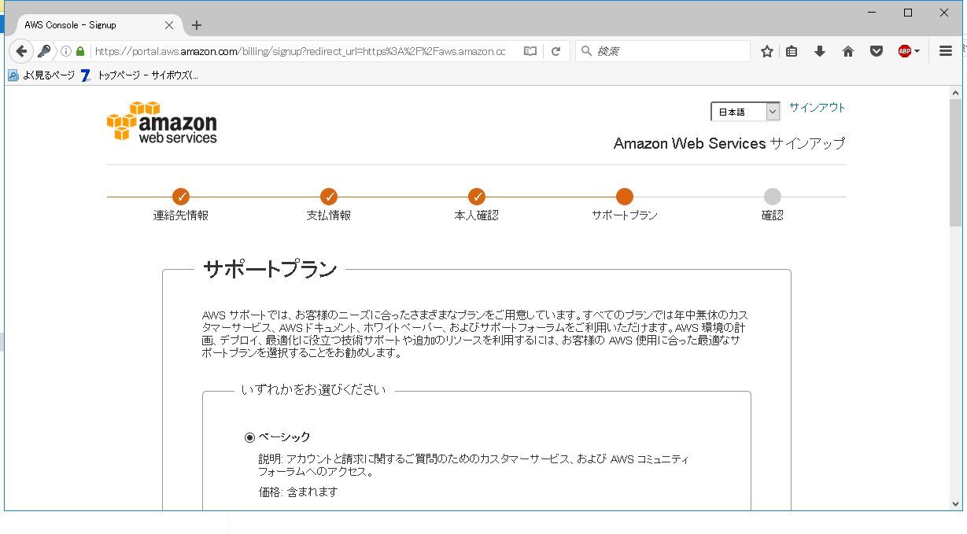Open a new tab with the plus button

click(x=197, y=25)
